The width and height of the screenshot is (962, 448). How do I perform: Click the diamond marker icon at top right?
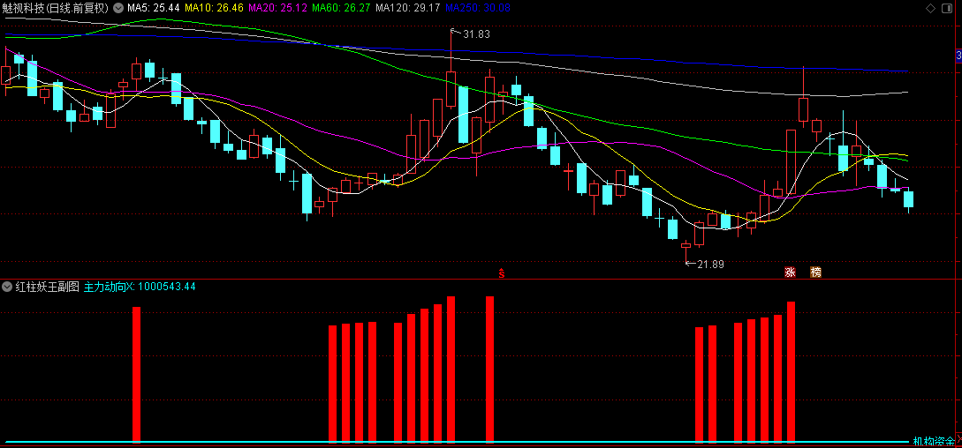coord(930,8)
